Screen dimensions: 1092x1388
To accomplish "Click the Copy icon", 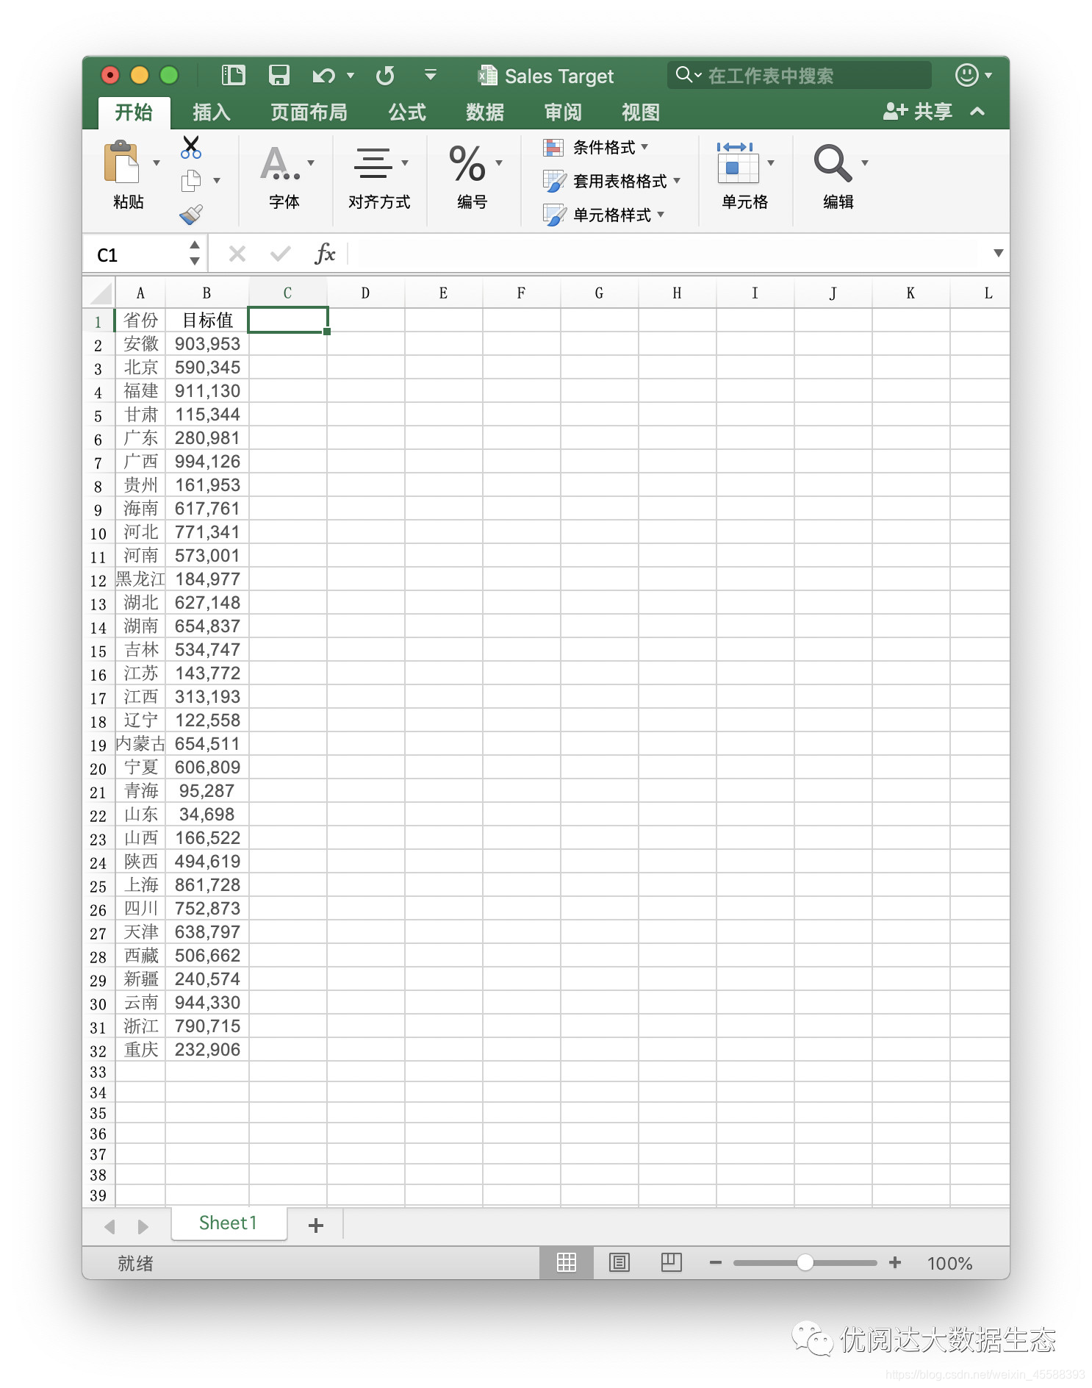I will click(191, 180).
